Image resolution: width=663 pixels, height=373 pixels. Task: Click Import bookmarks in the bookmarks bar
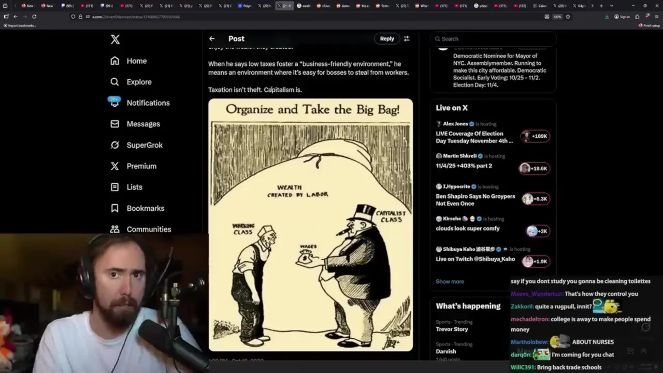click(19, 25)
